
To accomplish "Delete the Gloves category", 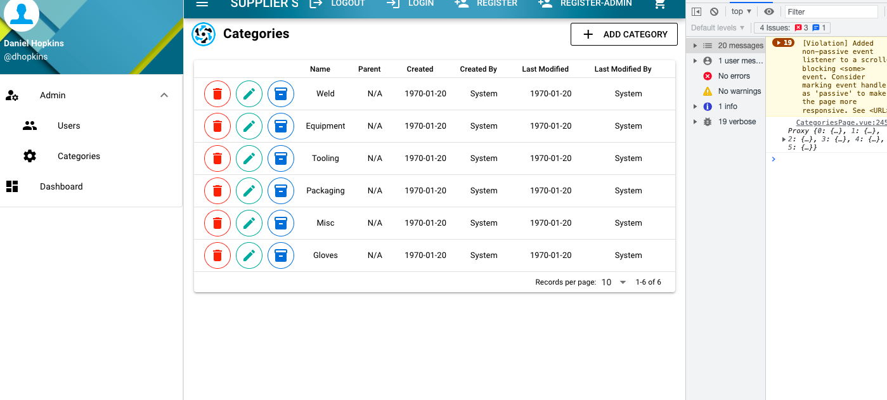I will (217, 255).
